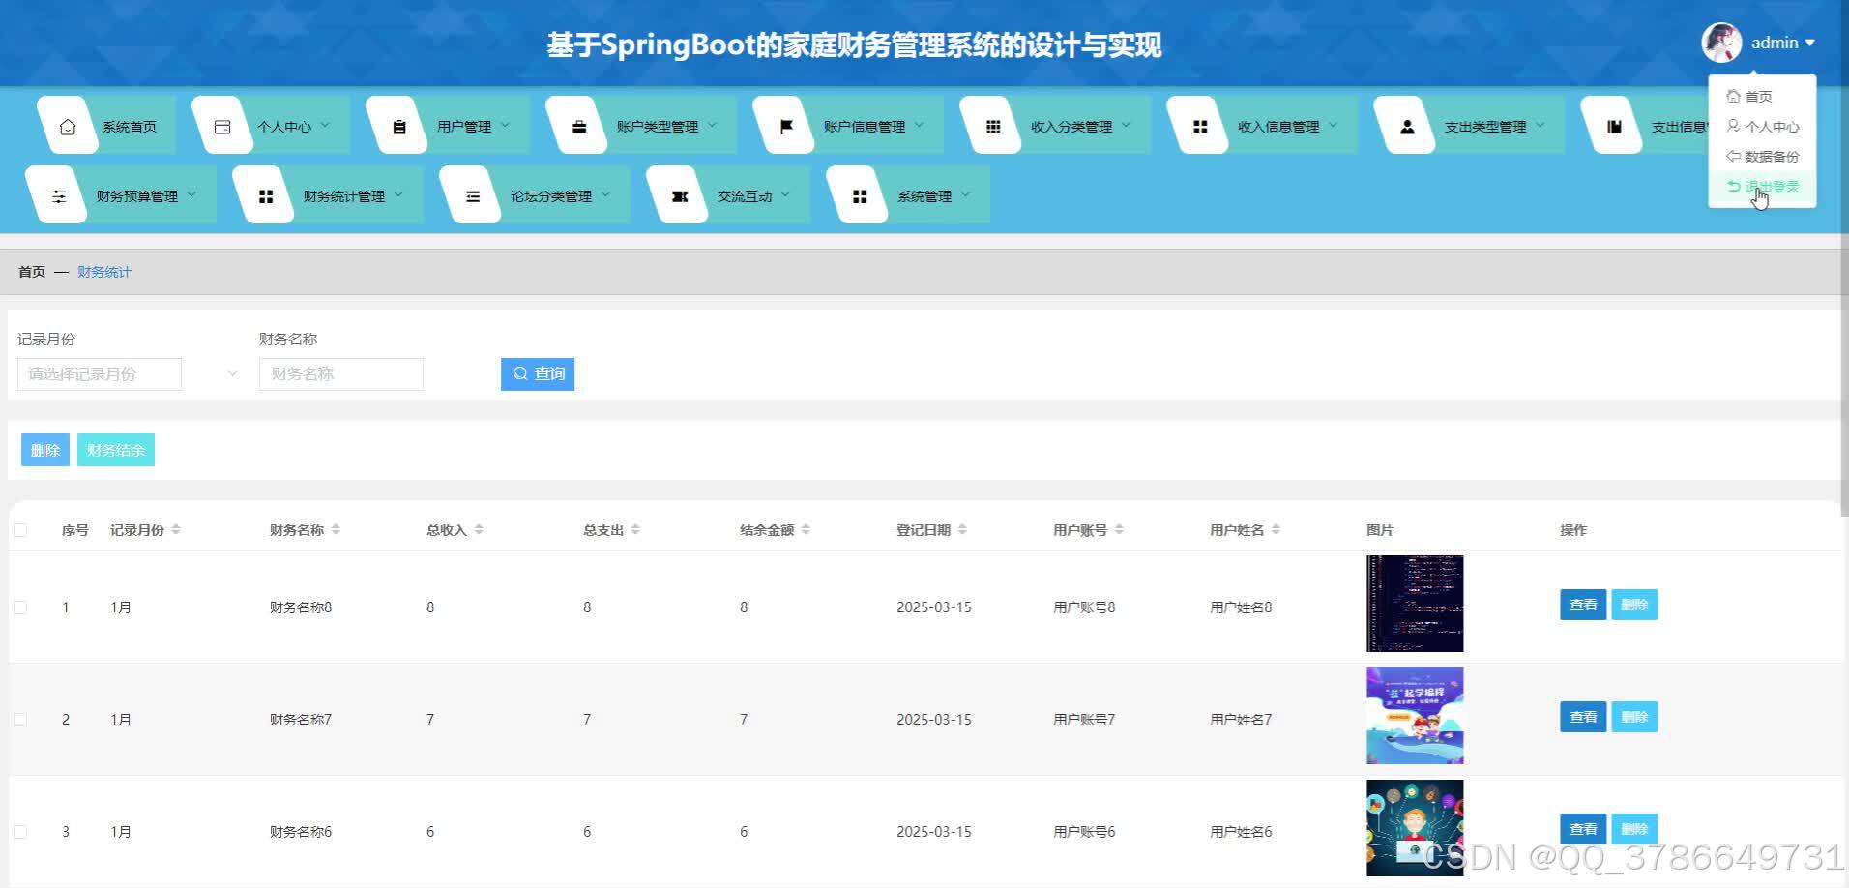Expand the 财务统计管理 menu chevron
Viewport: 1849px width, 888px height.
coord(399,194)
